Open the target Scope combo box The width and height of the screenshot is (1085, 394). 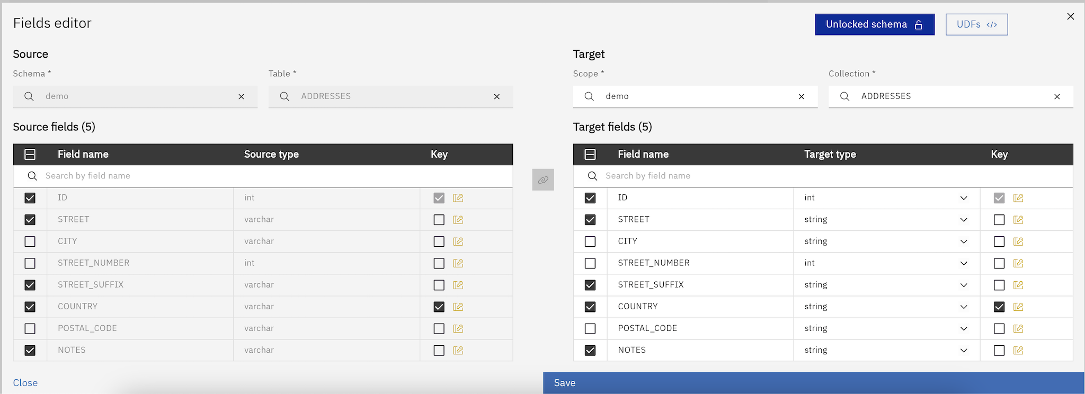(695, 96)
